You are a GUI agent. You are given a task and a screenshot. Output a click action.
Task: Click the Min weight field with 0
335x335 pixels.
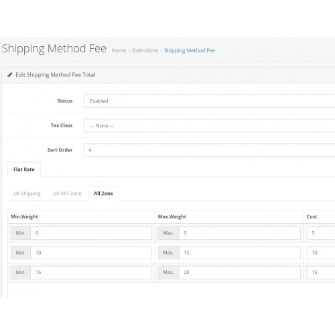[x=91, y=233]
